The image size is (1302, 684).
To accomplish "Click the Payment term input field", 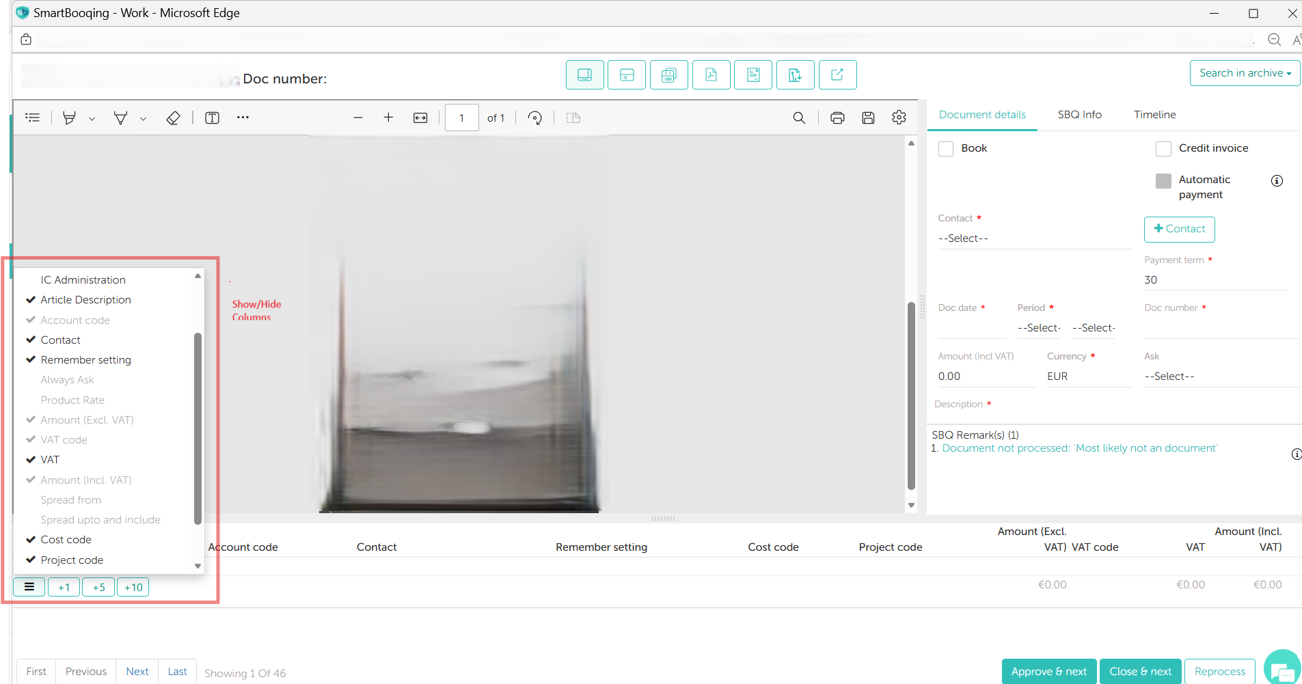I will [x=1215, y=280].
